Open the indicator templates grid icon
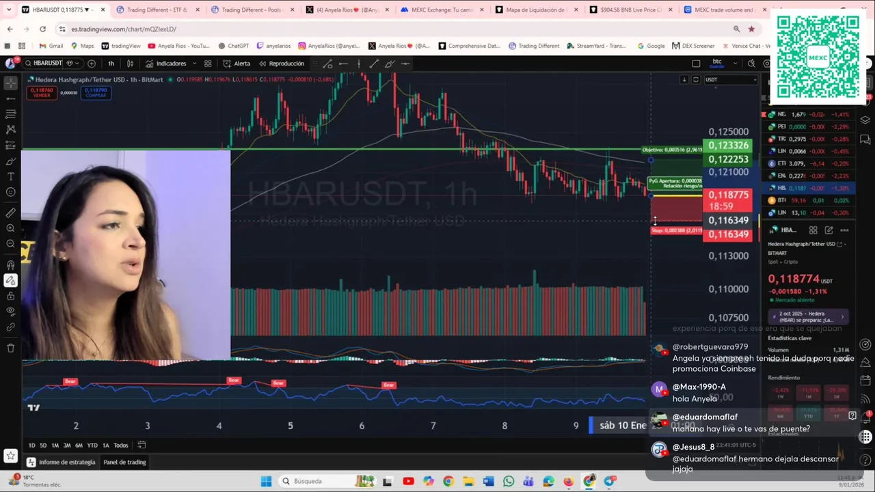875x492 pixels. click(x=208, y=64)
